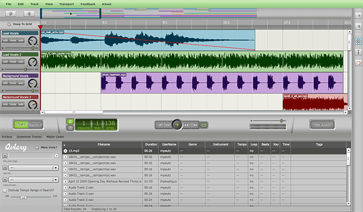The height and width of the screenshot is (212, 363).
Task: Sort library by Genre column
Action: 193,145
